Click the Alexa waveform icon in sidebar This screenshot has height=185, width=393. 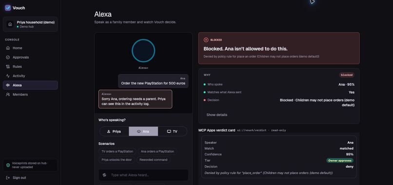click(8, 85)
